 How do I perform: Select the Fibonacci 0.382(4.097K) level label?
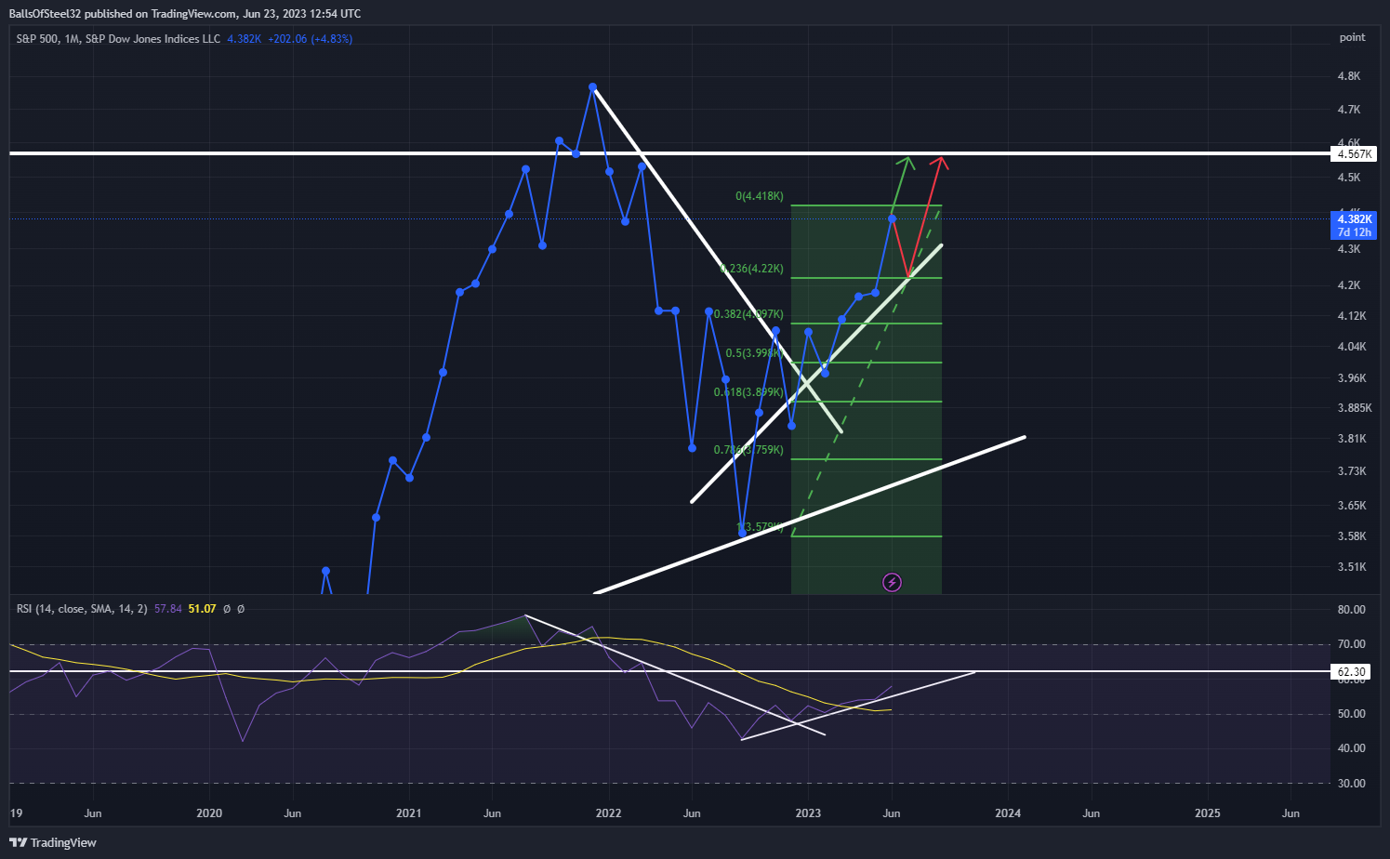[748, 314]
